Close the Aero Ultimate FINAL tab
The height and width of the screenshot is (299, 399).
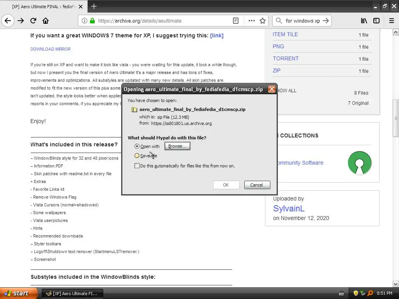point(81,7)
